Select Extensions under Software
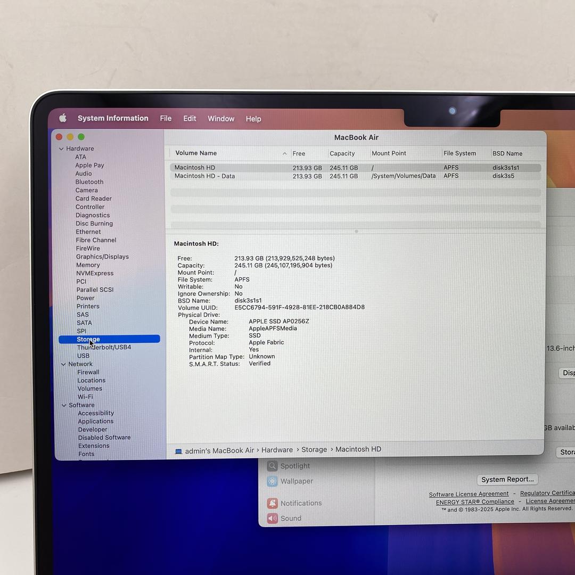The width and height of the screenshot is (575, 575). point(94,446)
